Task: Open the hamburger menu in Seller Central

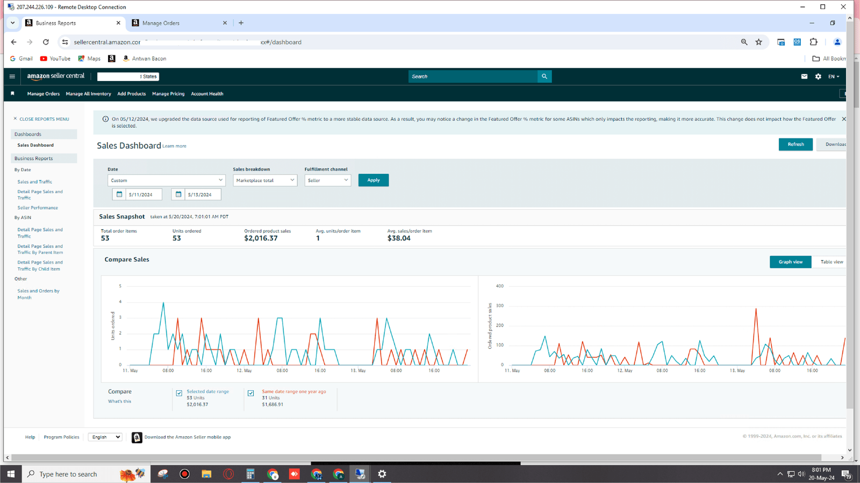Action: coord(12,76)
